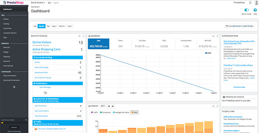259x133 pixels.
Task: Refresh the Dashboard sales panel
Action: click(217, 36)
